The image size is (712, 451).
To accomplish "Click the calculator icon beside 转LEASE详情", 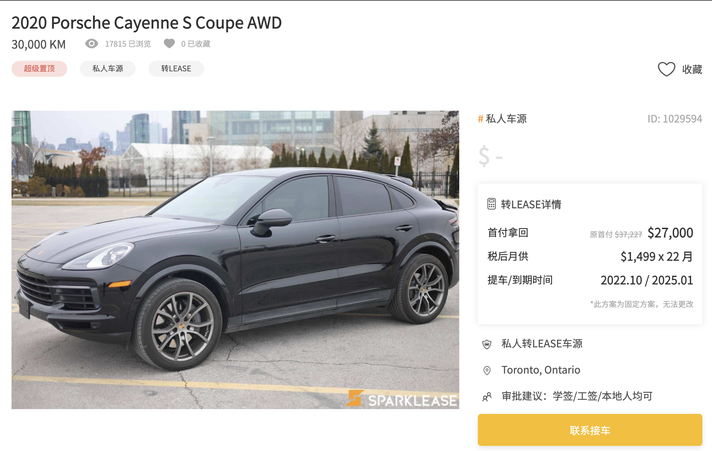I will coord(492,204).
